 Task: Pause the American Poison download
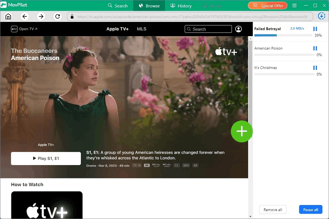click(315, 48)
